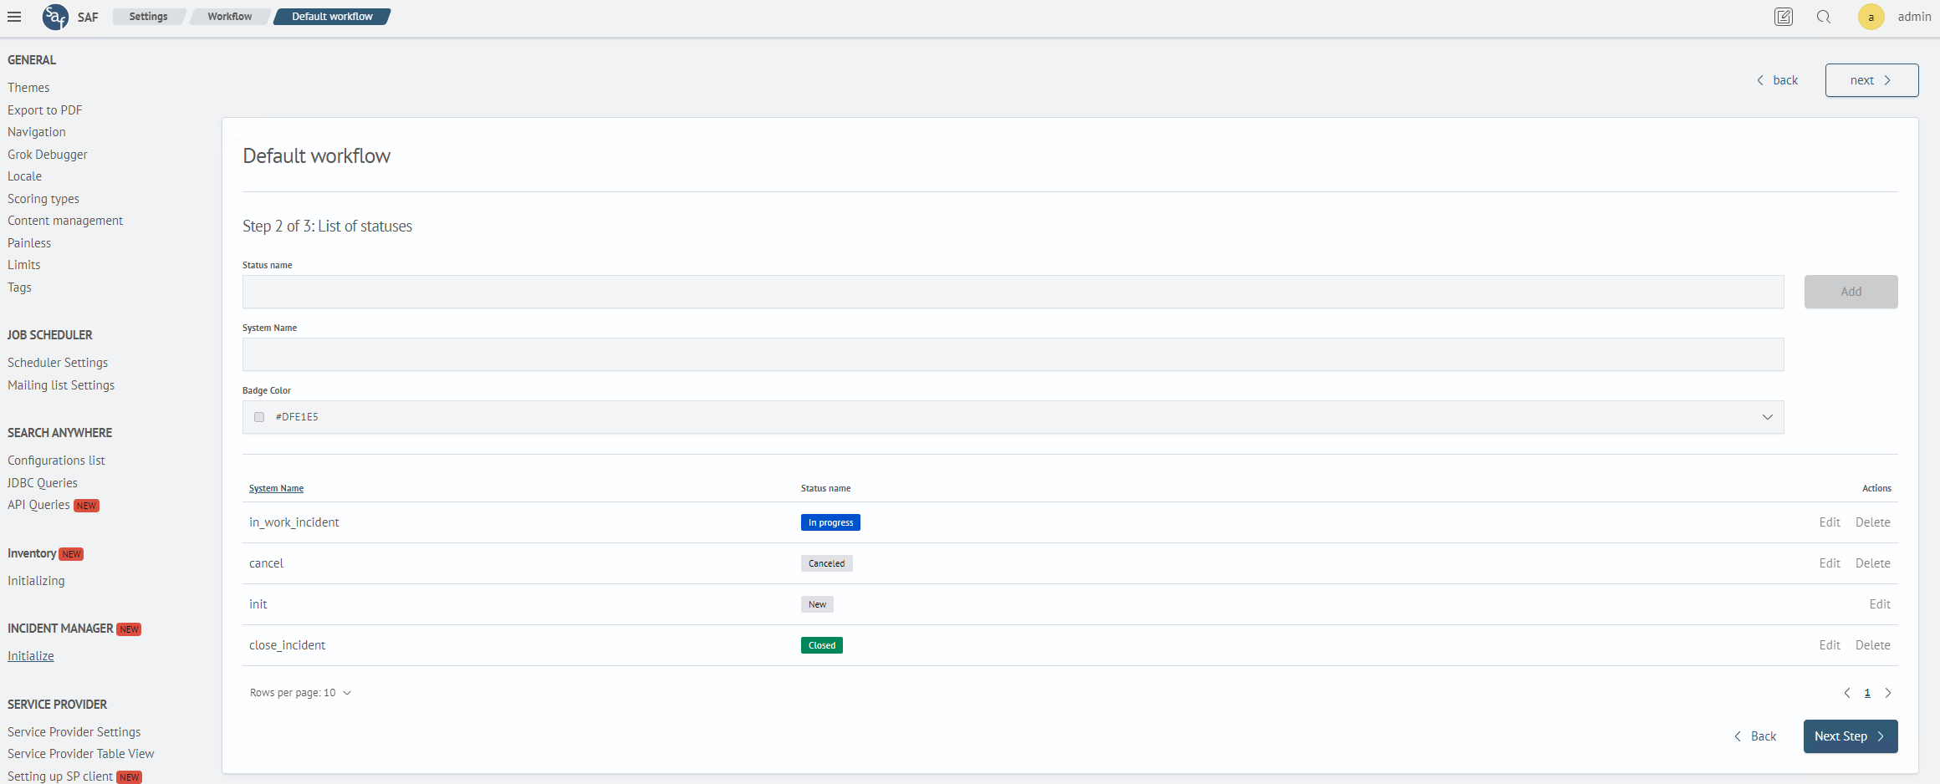Open Incident Manager Initialize link
Image resolution: width=1940 pixels, height=784 pixels.
pos(31,656)
